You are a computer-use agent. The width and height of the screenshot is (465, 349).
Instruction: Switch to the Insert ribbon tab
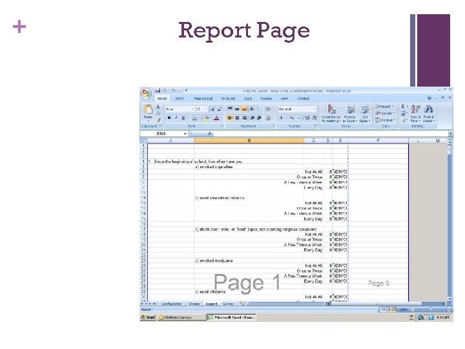[x=180, y=98]
